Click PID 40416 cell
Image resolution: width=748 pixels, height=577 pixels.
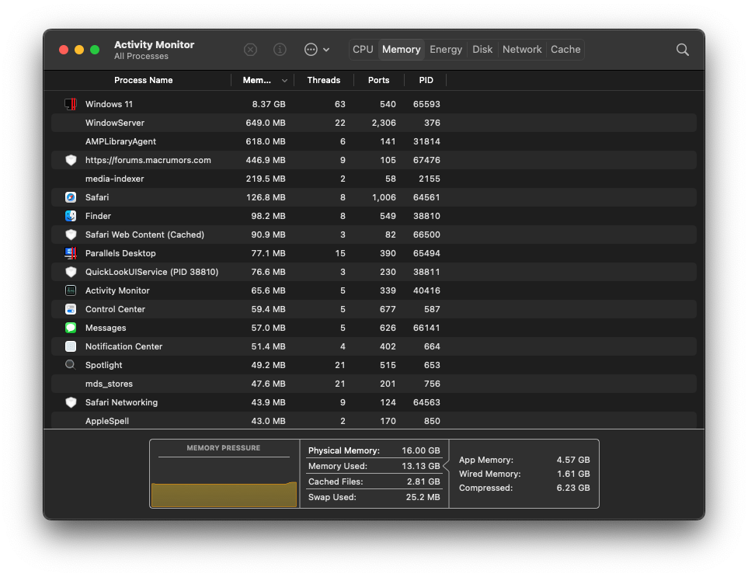click(426, 290)
